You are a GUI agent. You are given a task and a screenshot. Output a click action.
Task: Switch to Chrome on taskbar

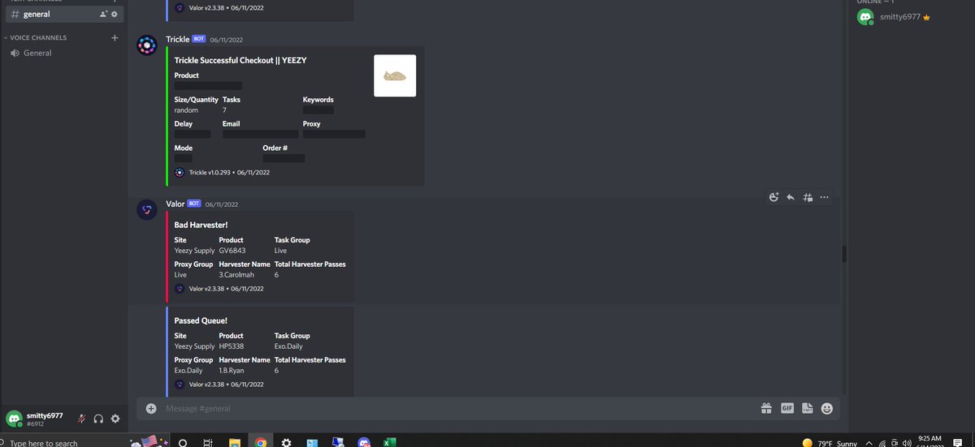(260, 443)
